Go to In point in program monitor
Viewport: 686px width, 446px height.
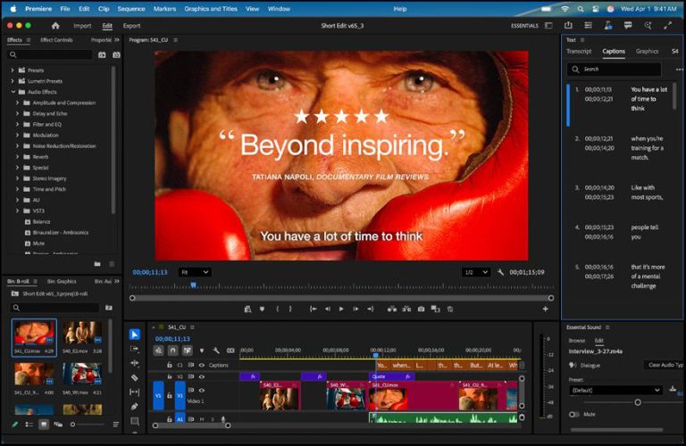pyautogui.click(x=314, y=310)
